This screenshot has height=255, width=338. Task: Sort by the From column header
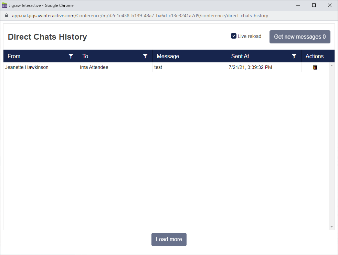tap(14, 56)
